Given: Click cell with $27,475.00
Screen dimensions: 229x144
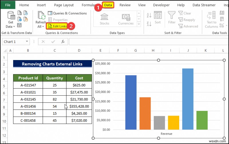Looking at the screenshot, I should click(x=79, y=92).
